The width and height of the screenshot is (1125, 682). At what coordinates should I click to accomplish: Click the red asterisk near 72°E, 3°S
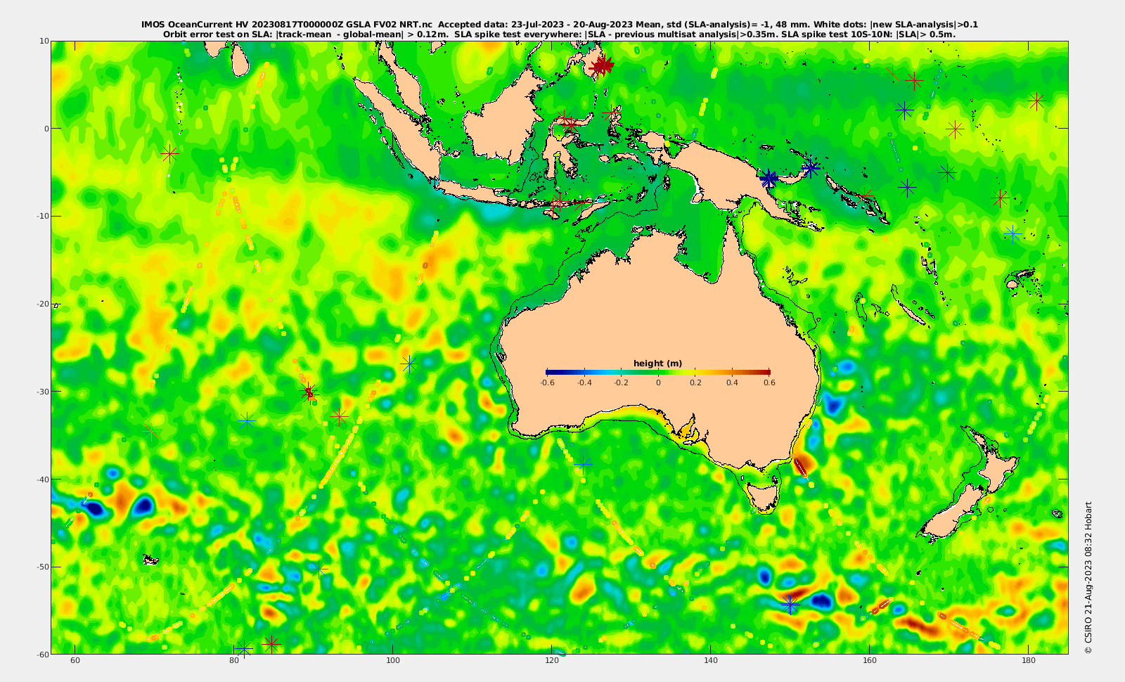169,153
